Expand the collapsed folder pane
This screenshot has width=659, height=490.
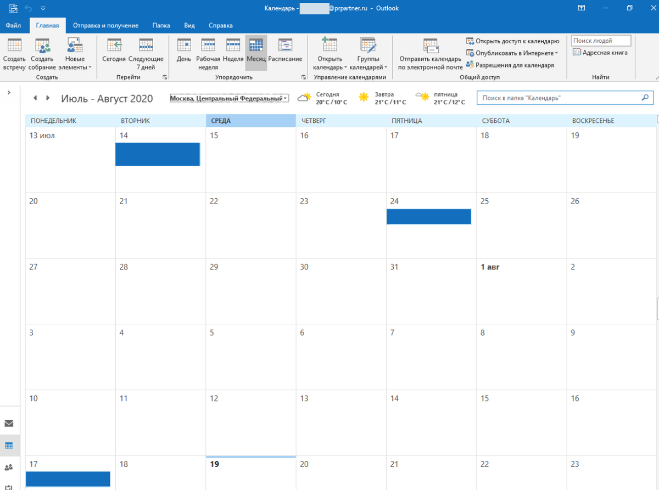[x=9, y=93]
